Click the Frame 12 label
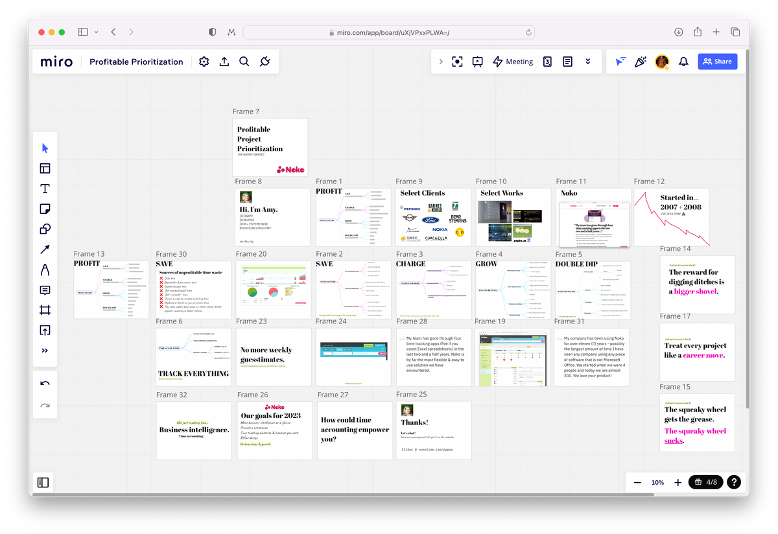 tap(649, 181)
